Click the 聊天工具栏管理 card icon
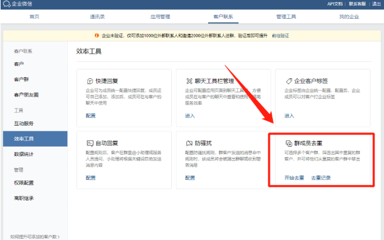 (189, 81)
